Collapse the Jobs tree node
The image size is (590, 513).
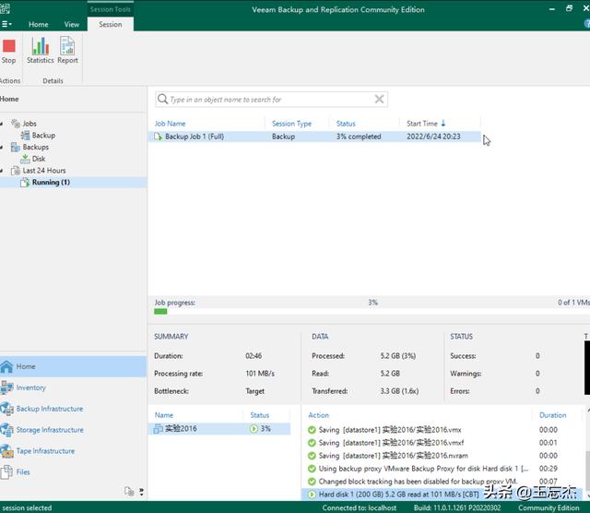click(2, 124)
